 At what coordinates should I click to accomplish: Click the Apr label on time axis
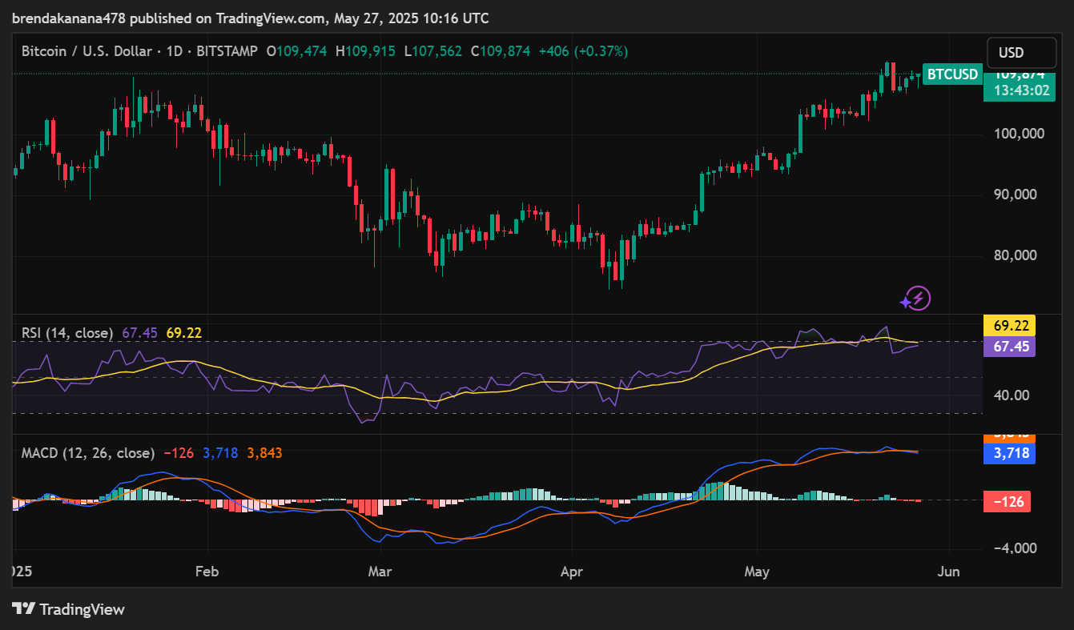(571, 572)
